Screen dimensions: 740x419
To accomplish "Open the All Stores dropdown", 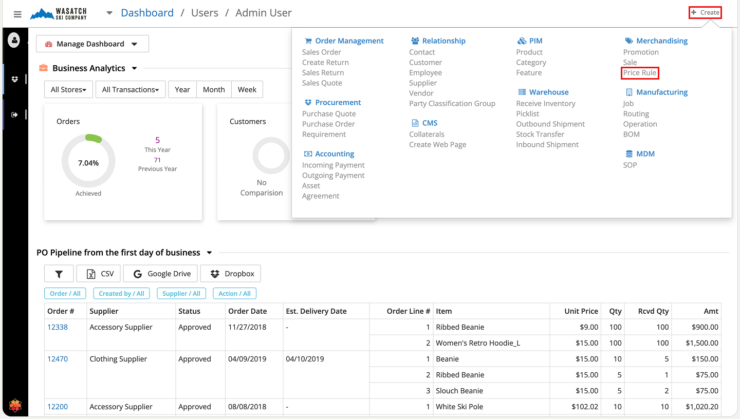I will pyautogui.click(x=68, y=89).
